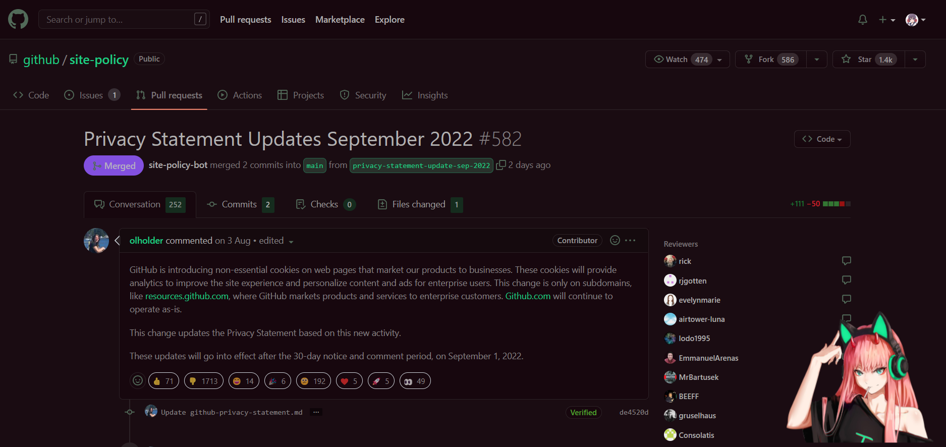Open reviewer lodo1995 avatar
Viewport: 946px width, 447px height.
pos(670,339)
